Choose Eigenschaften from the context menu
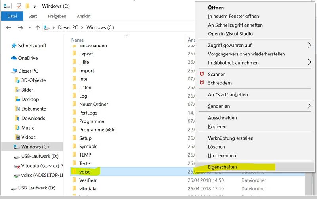 [x=222, y=167]
